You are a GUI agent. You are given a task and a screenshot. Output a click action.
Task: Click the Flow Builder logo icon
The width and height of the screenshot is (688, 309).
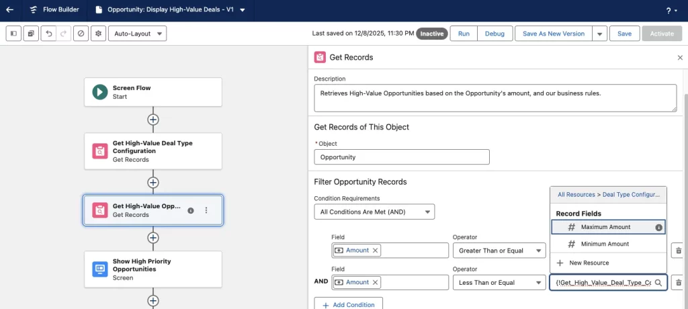click(x=34, y=9)
